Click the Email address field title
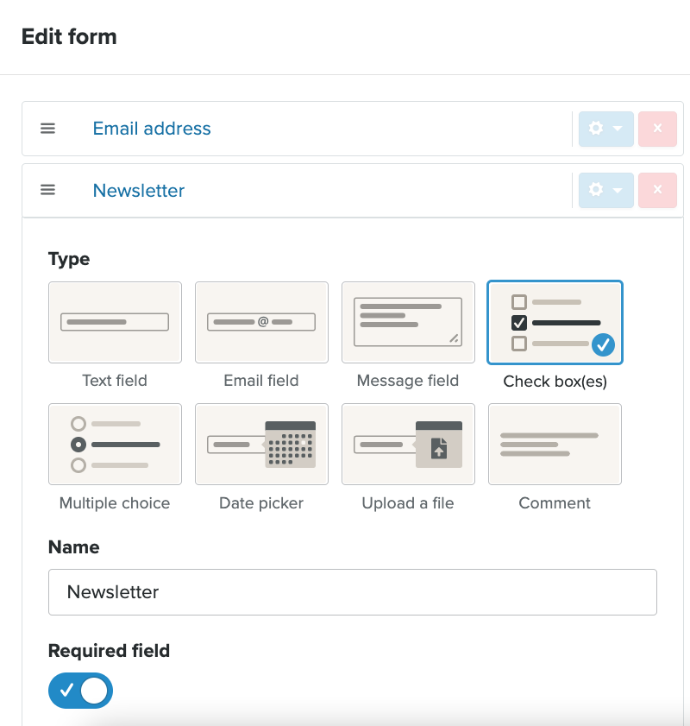 pyautogui.click(x=152, y=129)
